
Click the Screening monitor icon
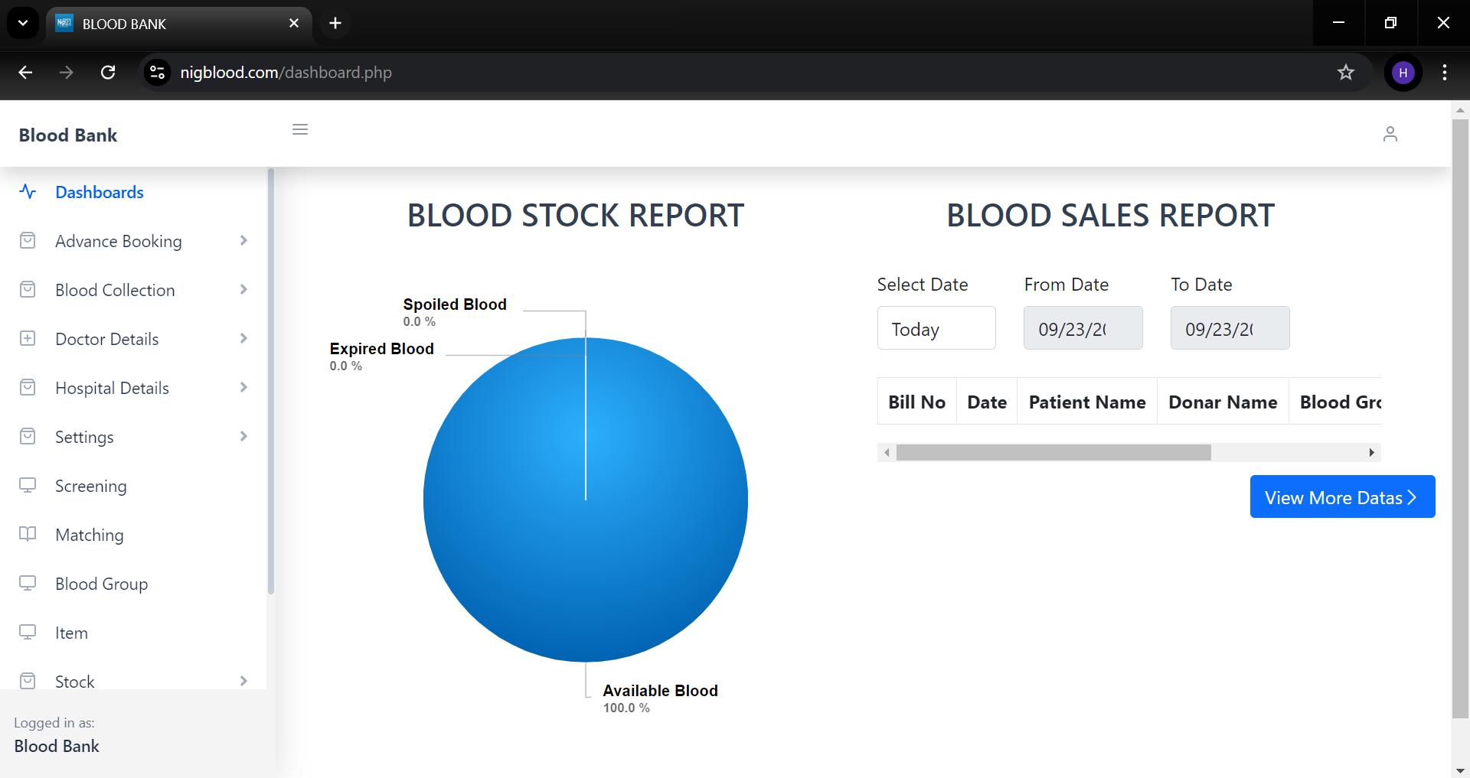click(28, 485)
